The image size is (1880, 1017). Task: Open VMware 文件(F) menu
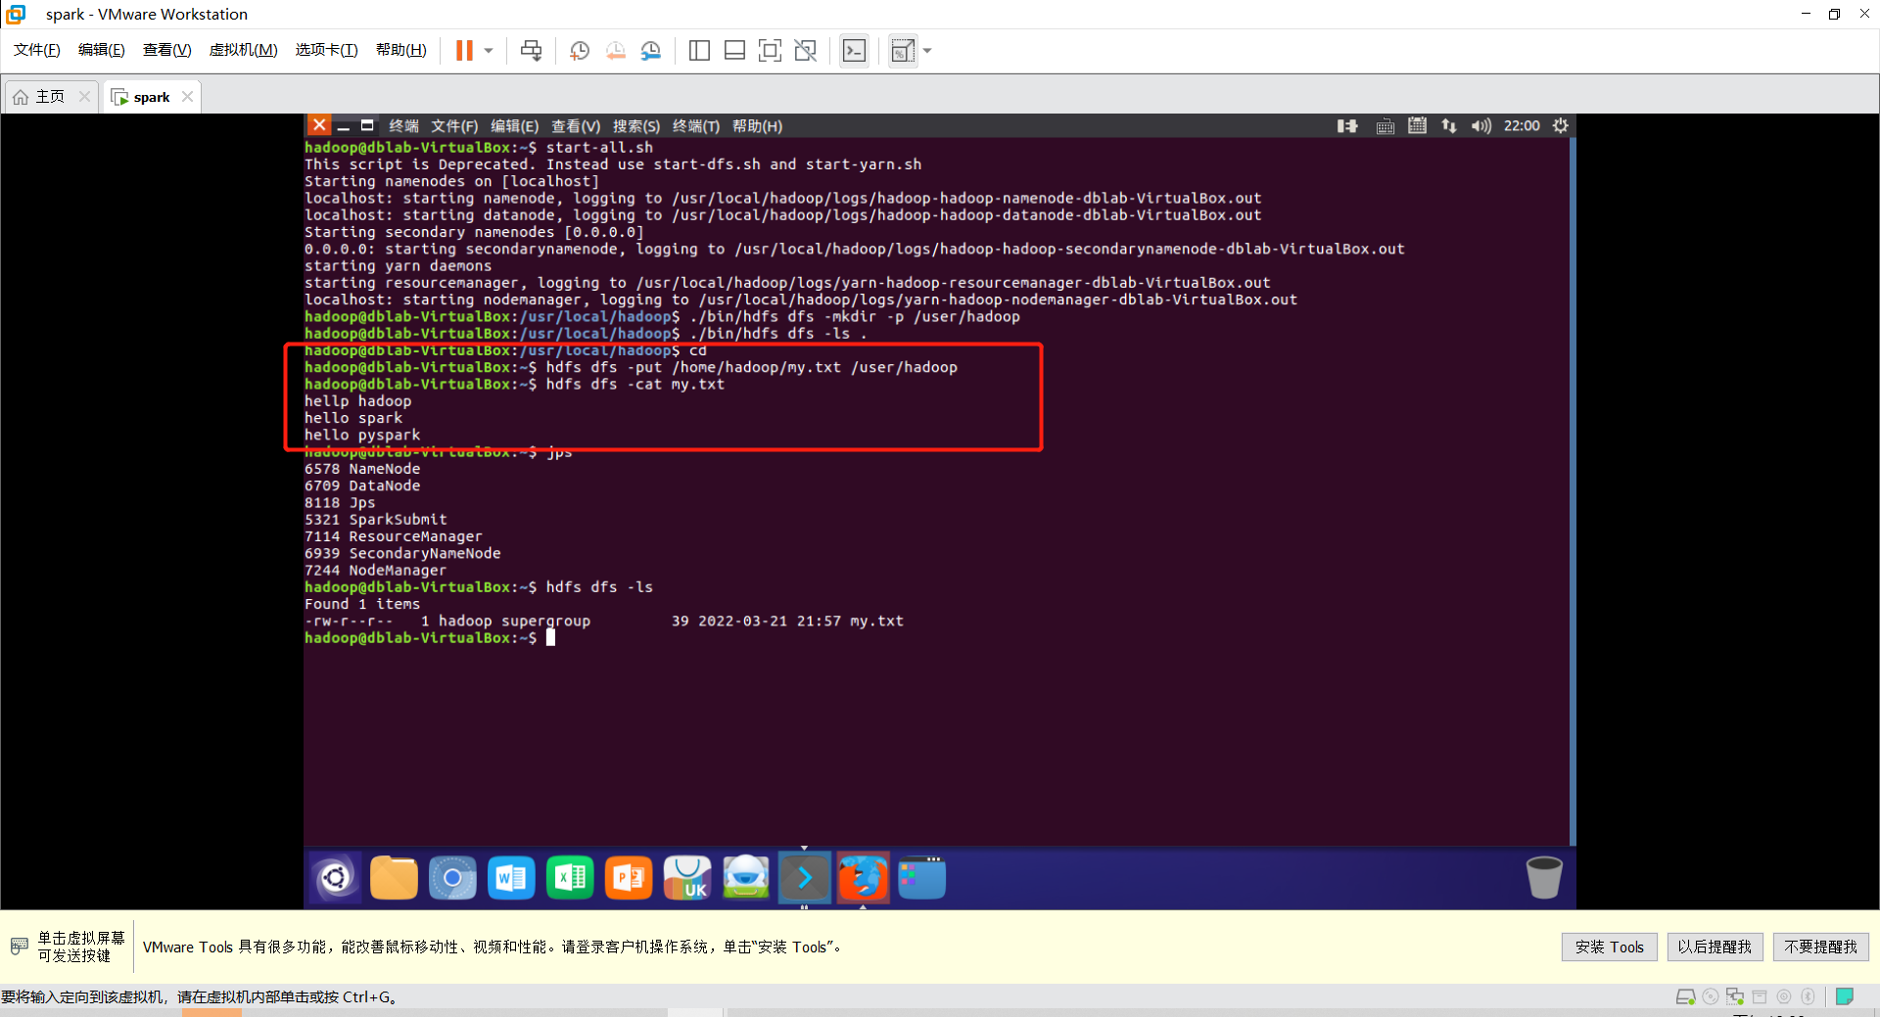[37, 50]
